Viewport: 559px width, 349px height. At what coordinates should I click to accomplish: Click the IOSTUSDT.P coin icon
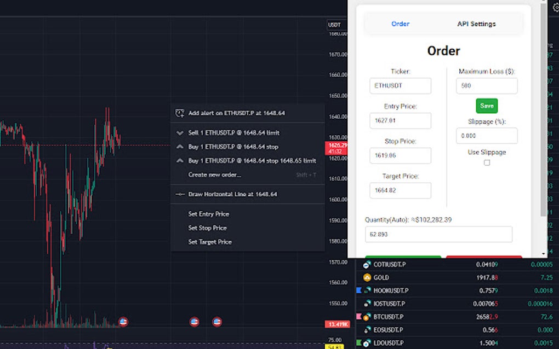[366, 304]
